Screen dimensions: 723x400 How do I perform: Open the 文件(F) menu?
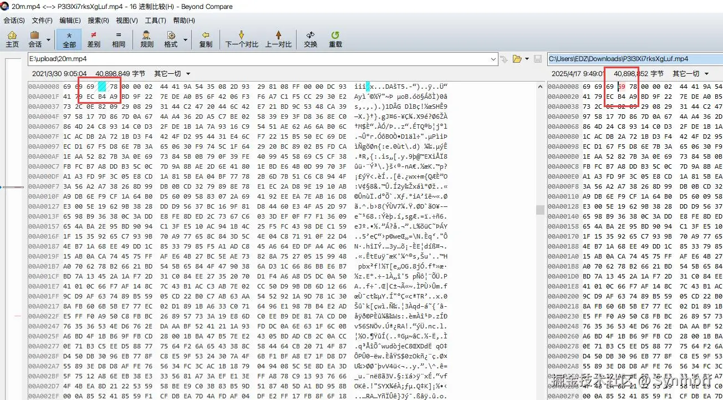point(42,21)
